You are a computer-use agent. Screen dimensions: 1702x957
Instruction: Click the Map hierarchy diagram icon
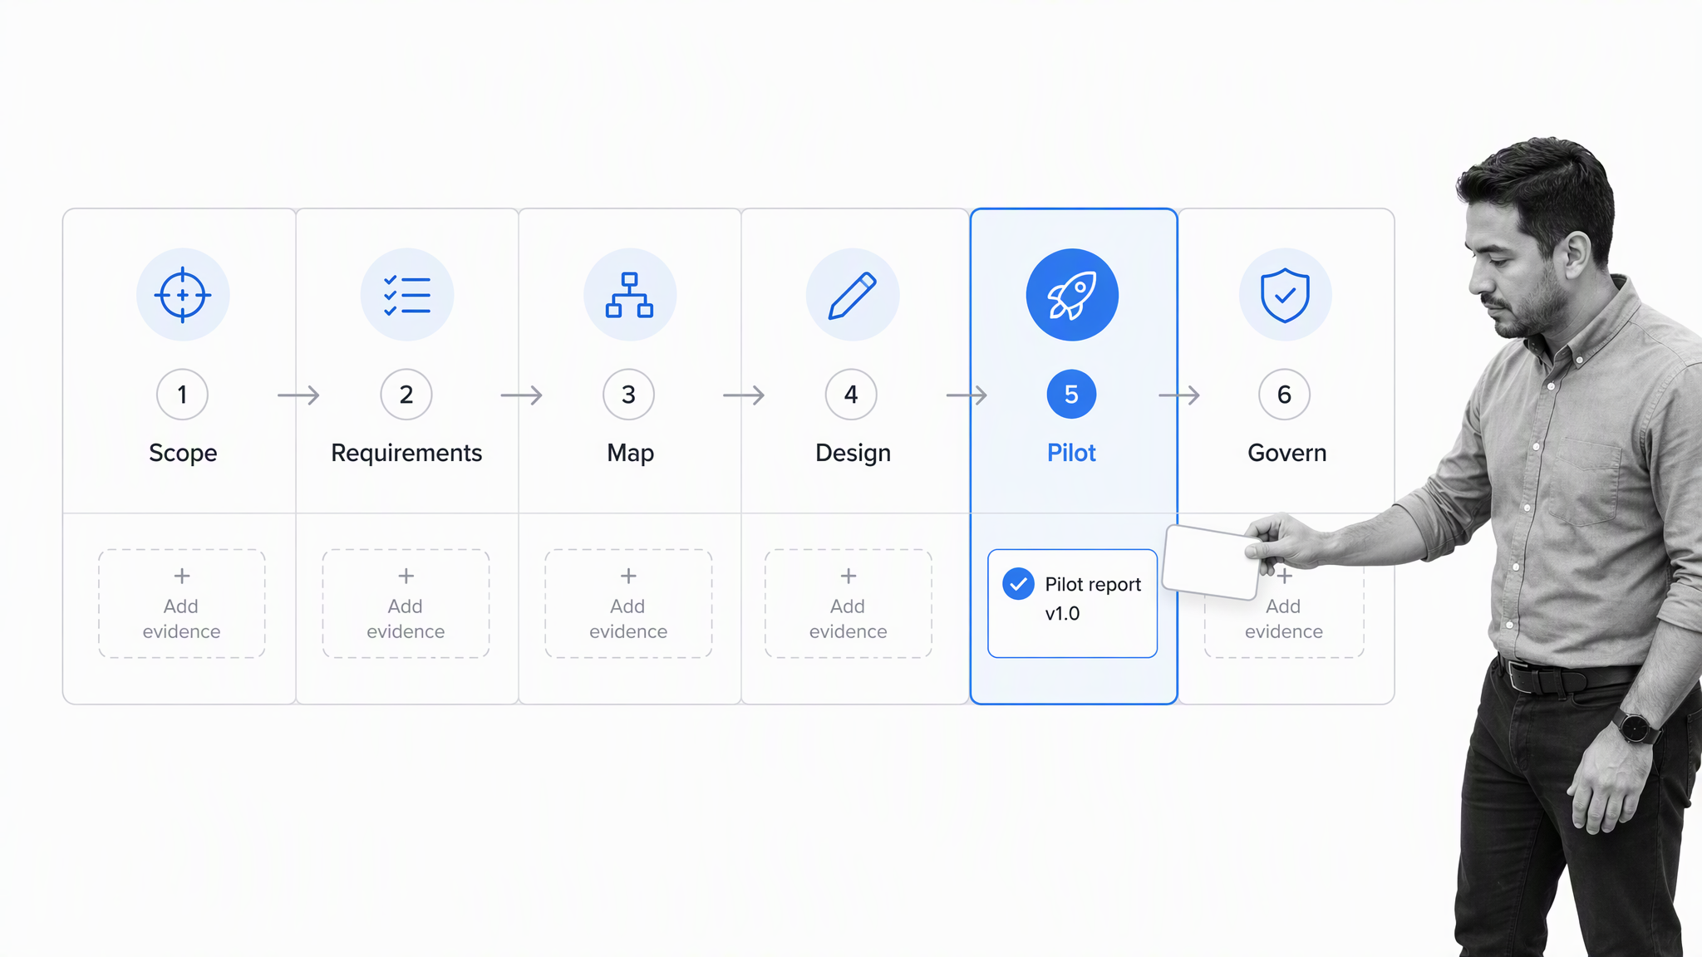tap(629, 295)
